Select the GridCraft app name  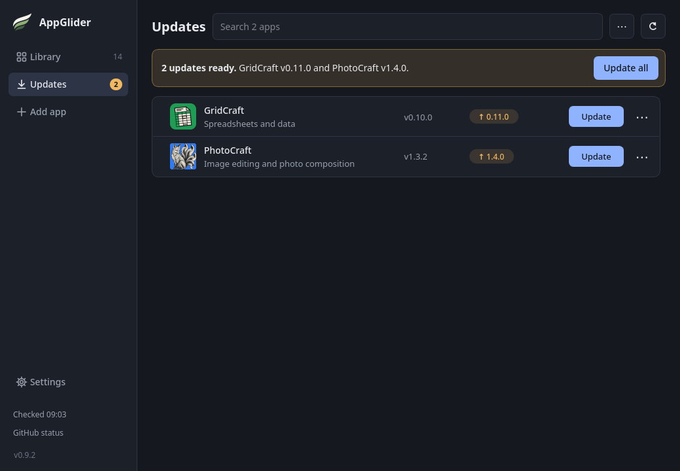coord(224,111)
